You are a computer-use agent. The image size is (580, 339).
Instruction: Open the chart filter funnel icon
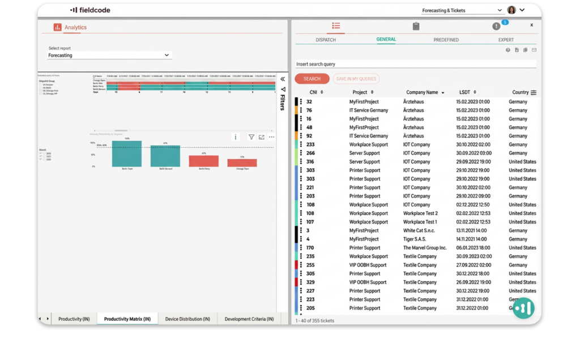(x=251, y=137)
